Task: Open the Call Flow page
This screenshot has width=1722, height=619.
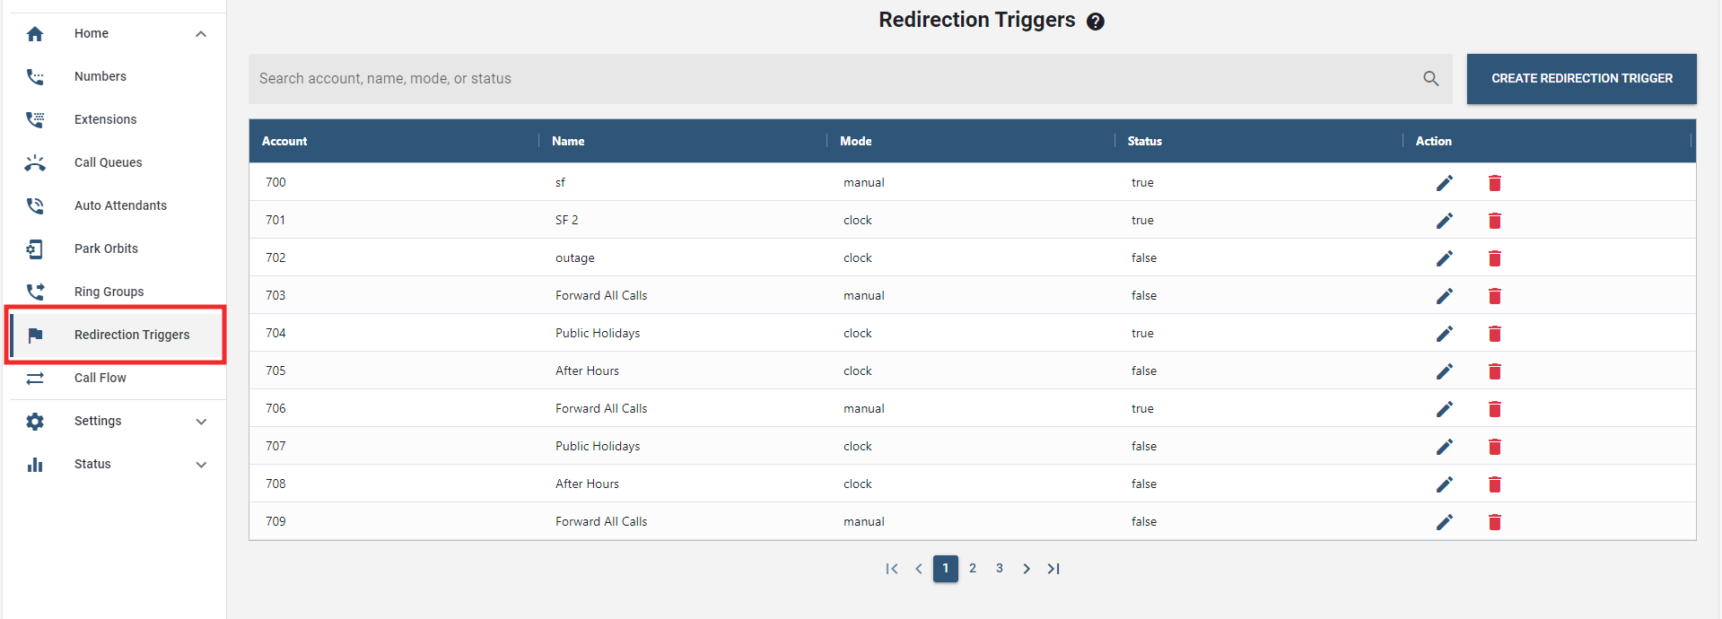Action: tap(100, 378)
